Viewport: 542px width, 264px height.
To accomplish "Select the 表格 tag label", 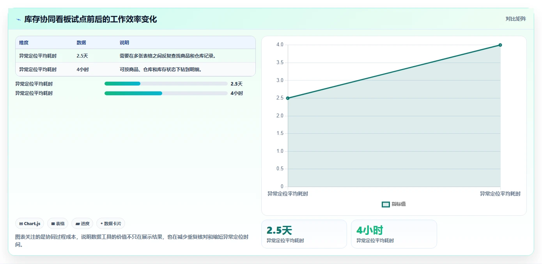I will [60, 224].
